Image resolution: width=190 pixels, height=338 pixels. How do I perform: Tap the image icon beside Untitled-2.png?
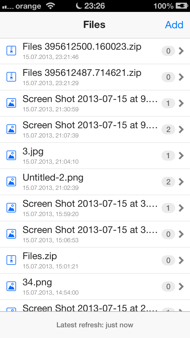tap(11, 182)
